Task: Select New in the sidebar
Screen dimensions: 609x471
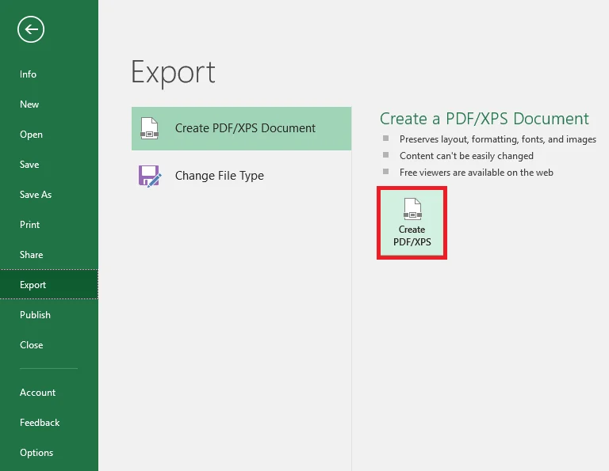Action: pyautogui.click(x=29, y=104)
